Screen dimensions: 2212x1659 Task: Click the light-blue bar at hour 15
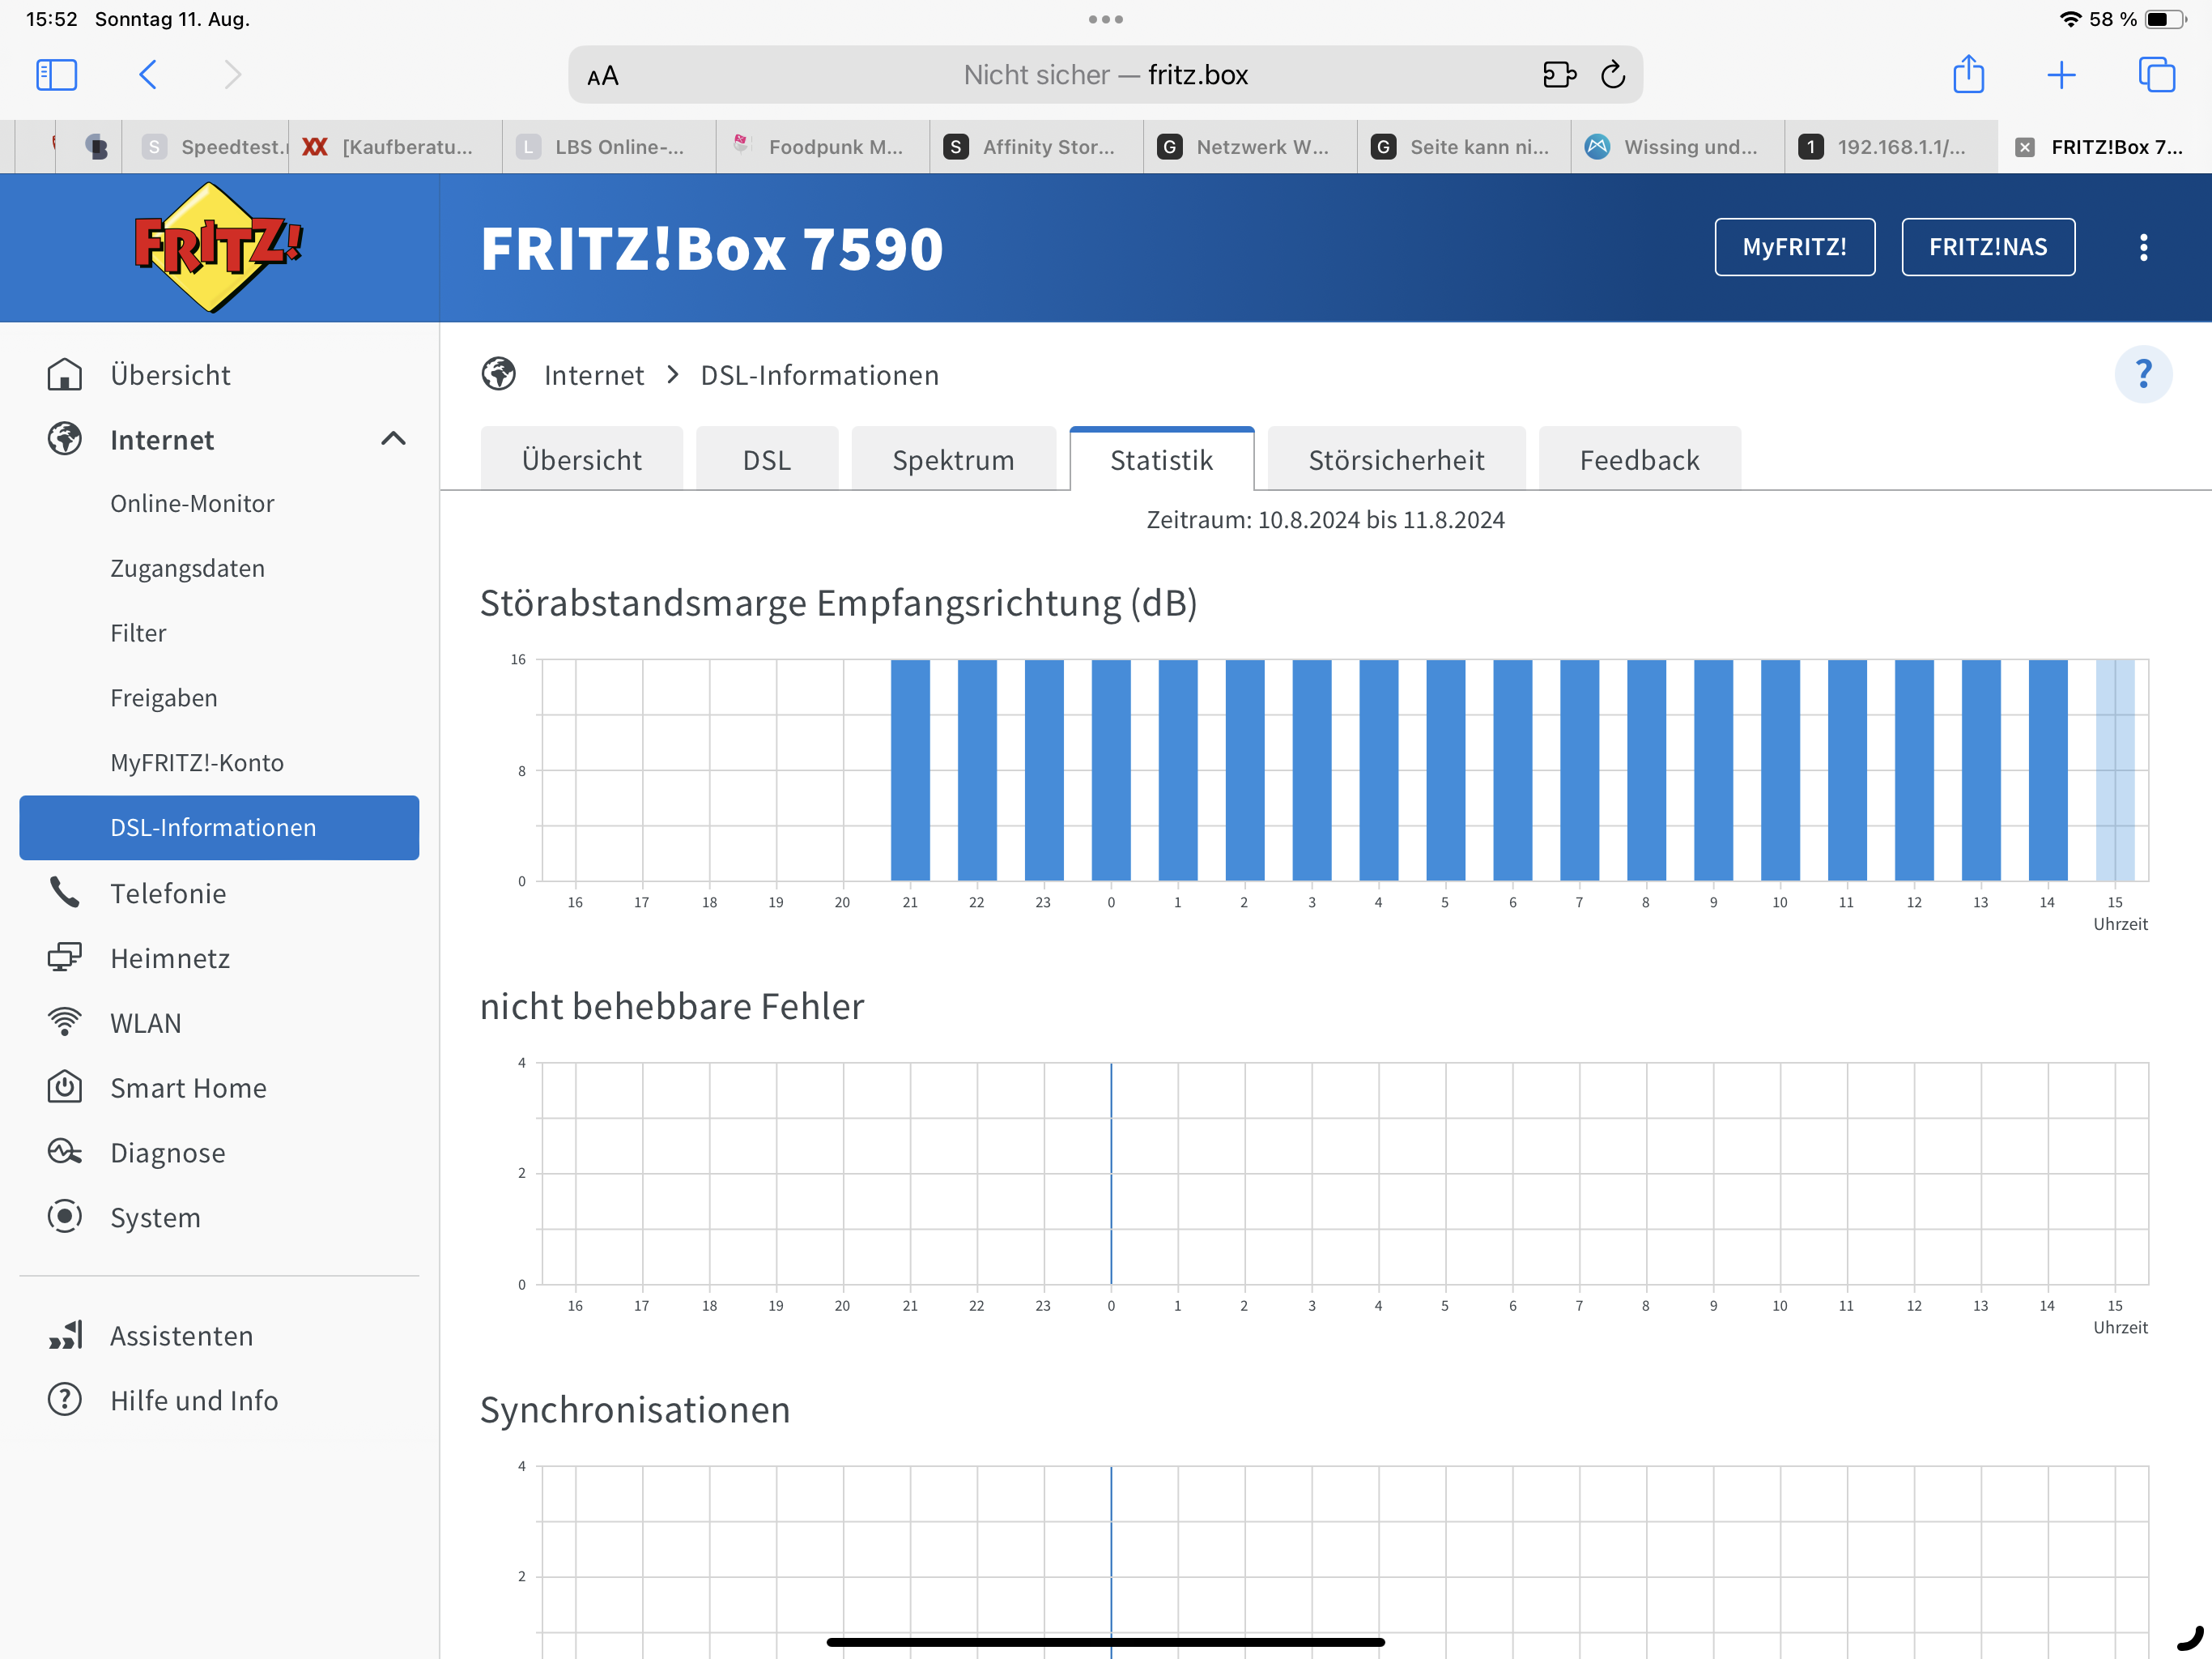(2114, 770)
